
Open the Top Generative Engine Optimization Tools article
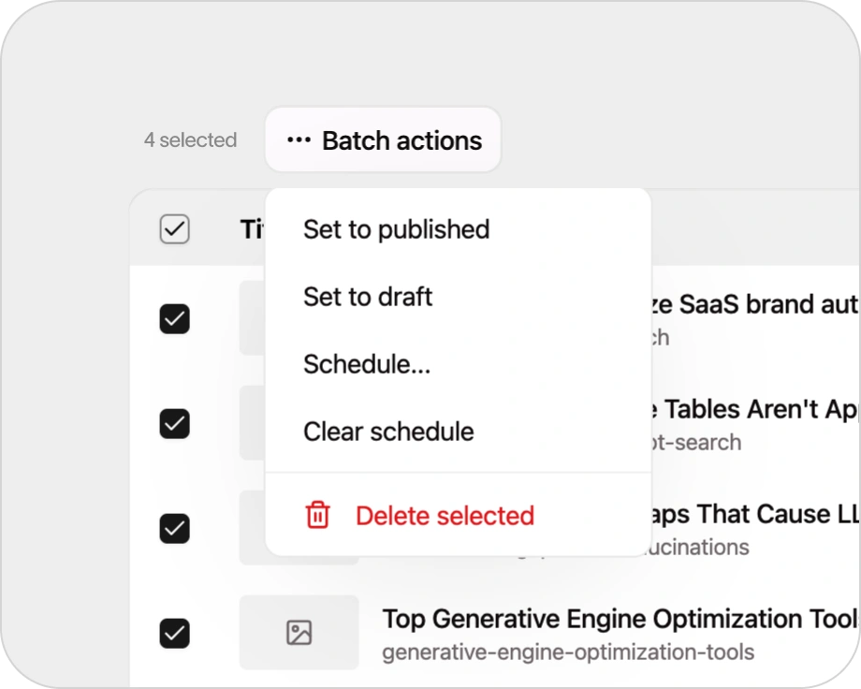pyautogui.click(x=608, y=619)
